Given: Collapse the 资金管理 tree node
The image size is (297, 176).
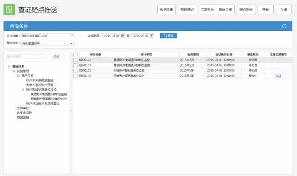Looking at the screenshot, I should [13, 71].
